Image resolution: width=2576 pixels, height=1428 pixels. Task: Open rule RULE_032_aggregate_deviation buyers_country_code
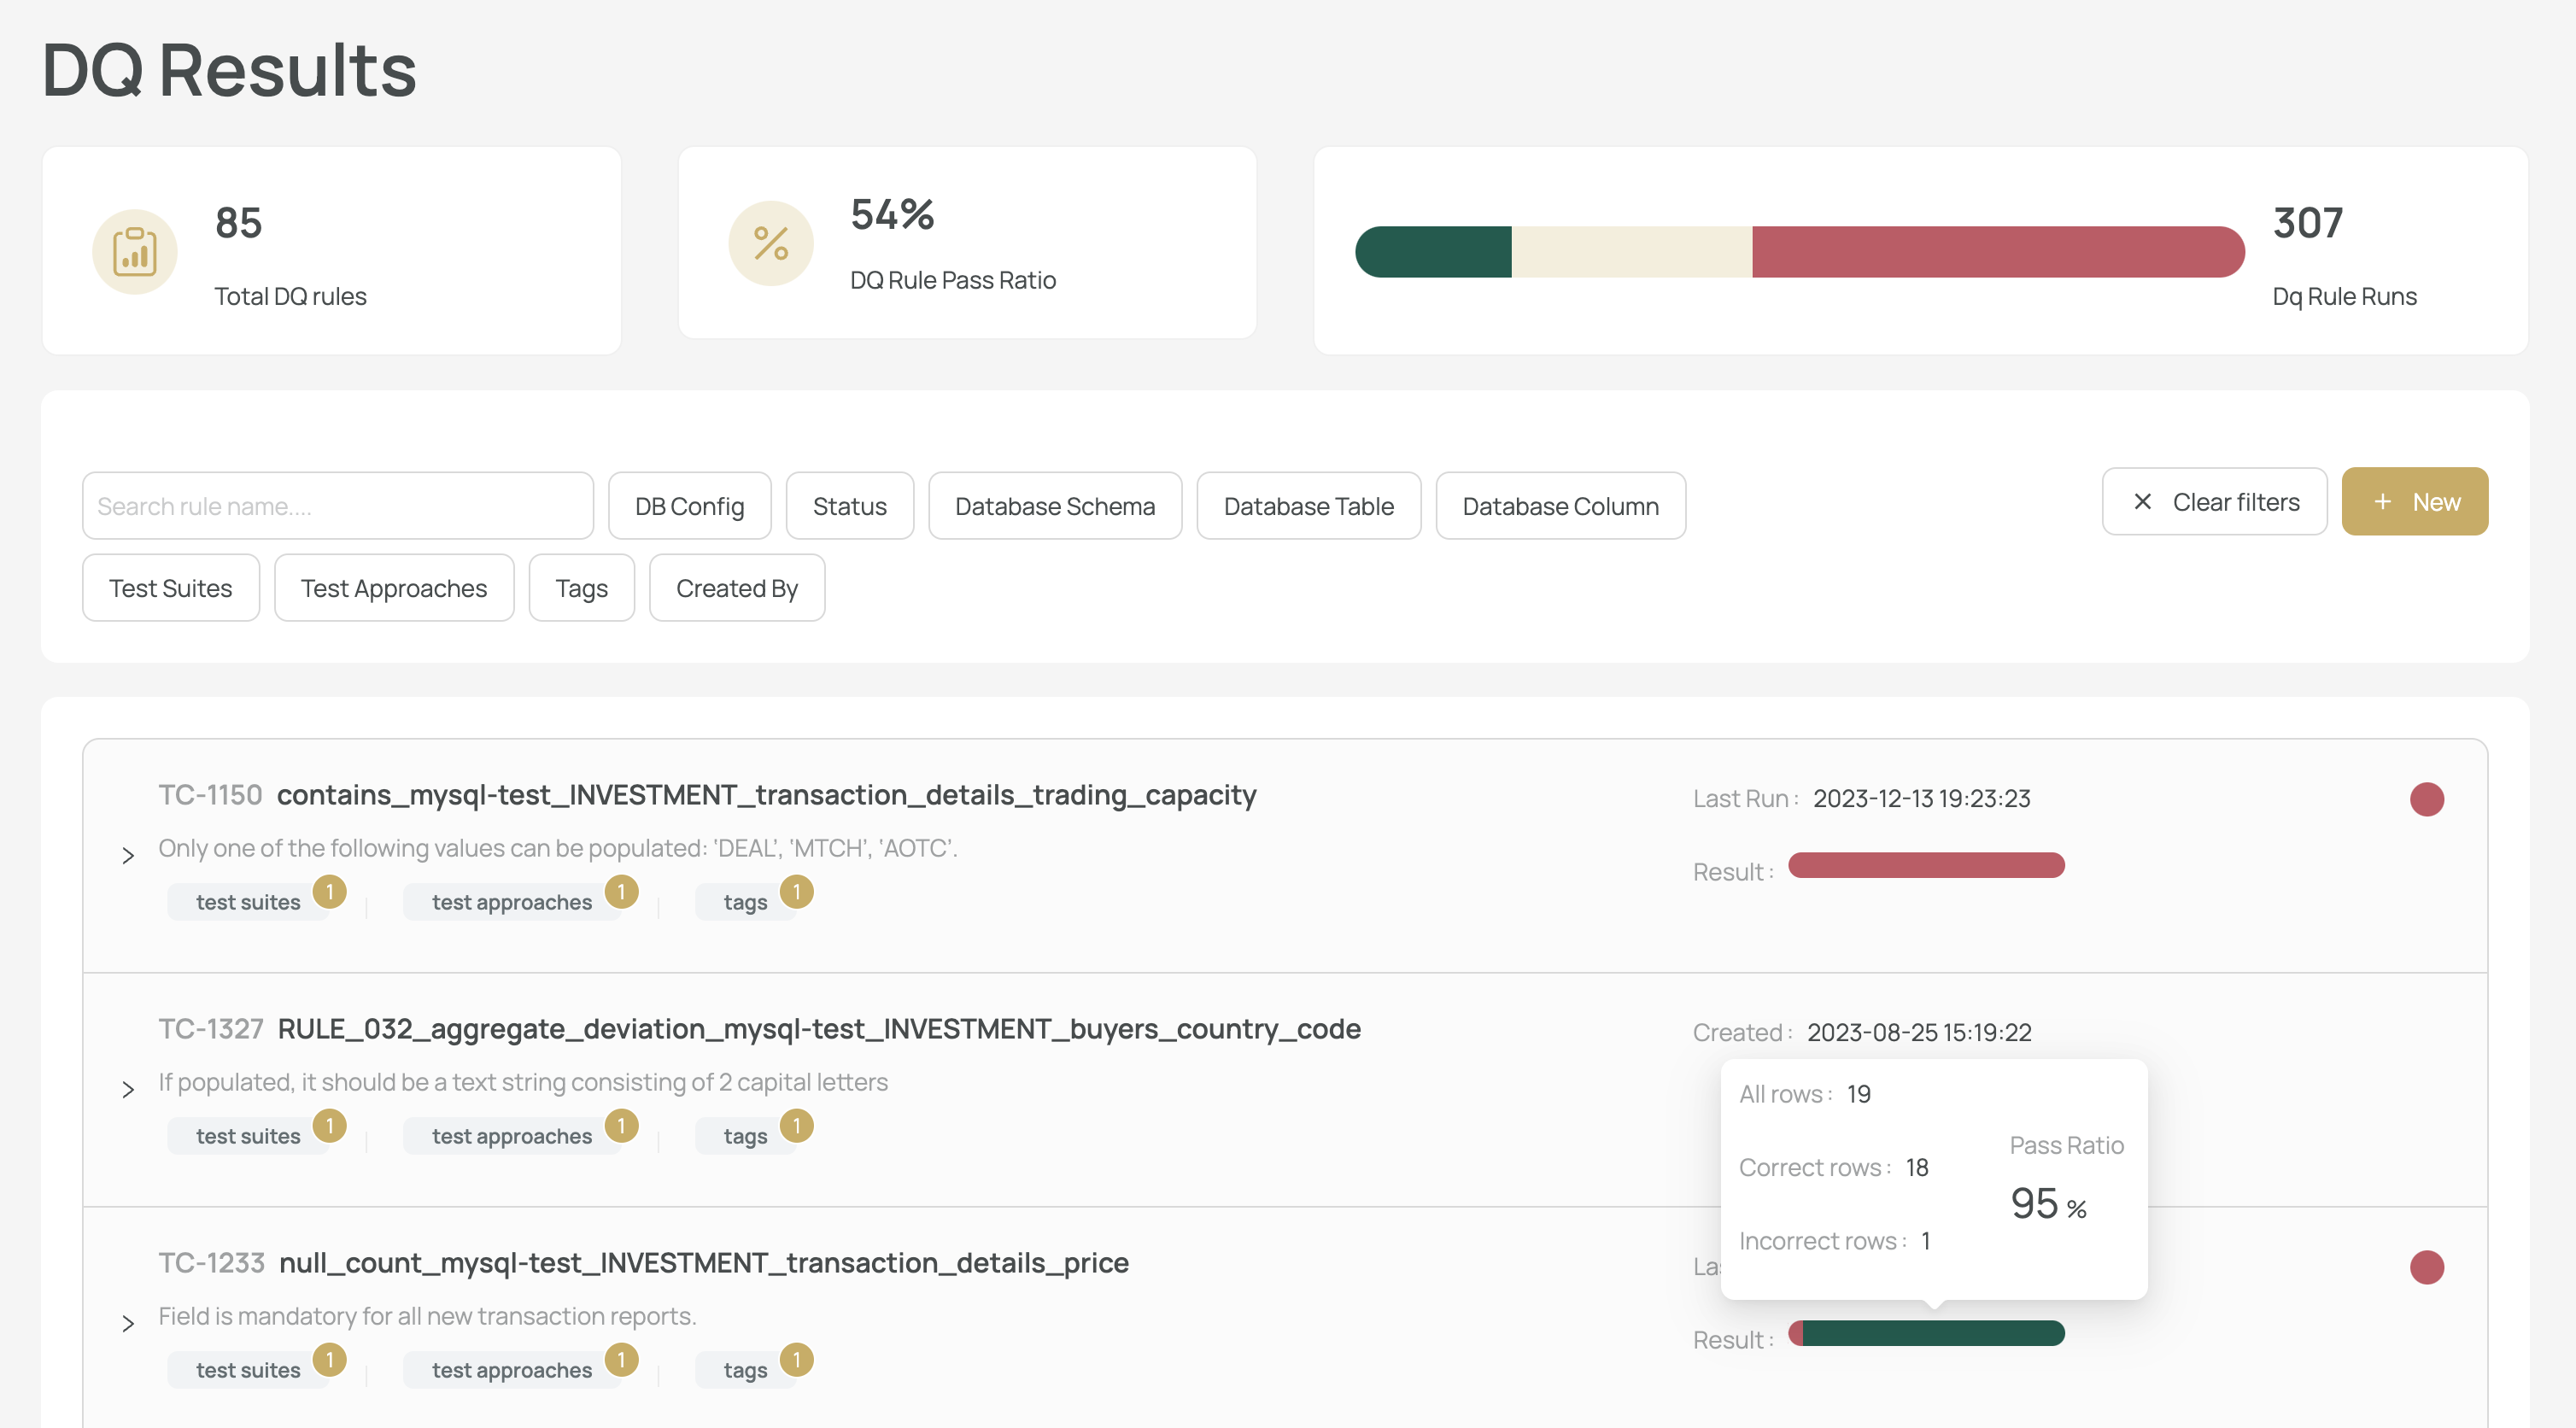pyautogui.click(x=819, y=1029)
